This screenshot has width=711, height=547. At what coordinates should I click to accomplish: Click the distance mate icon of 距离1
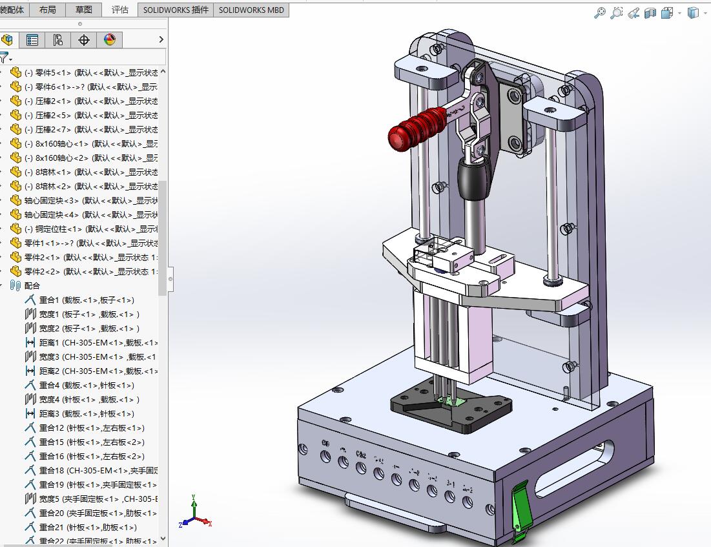point(30,342)
